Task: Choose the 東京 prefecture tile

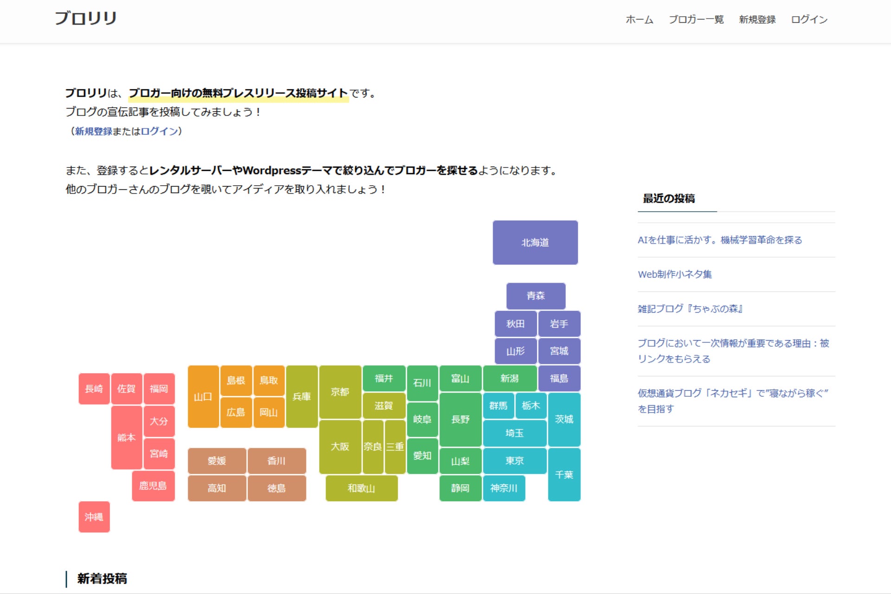Action: coord(514,461)
